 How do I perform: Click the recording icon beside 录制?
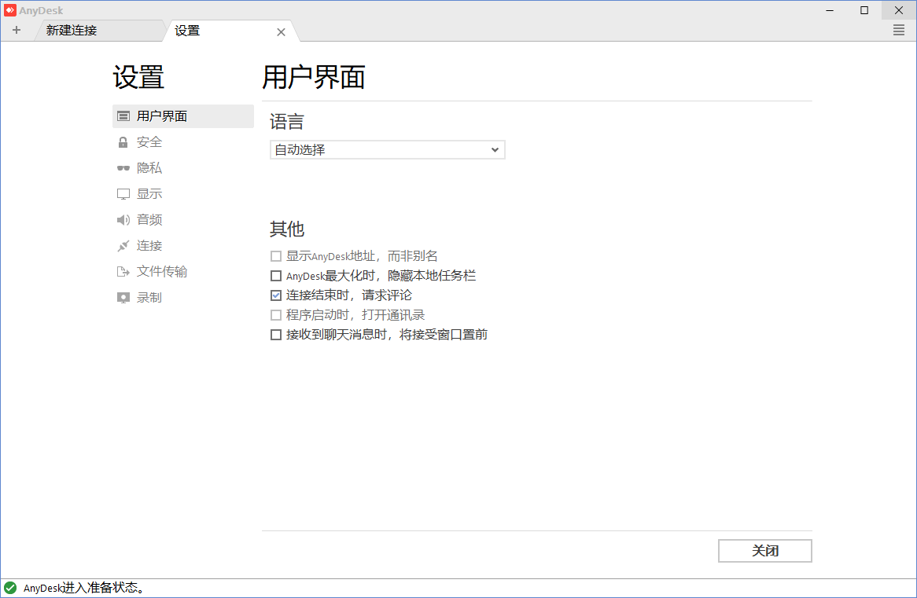click(123, 298)
